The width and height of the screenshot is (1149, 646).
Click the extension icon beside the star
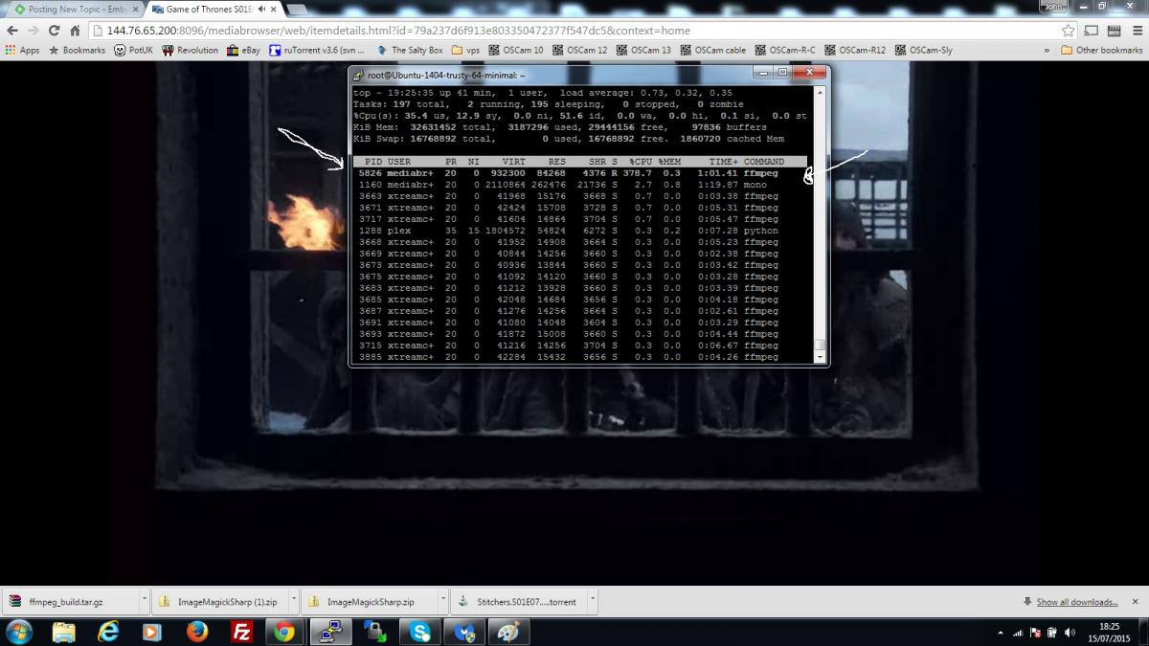pyautogui.click(x=1091, y=31)
